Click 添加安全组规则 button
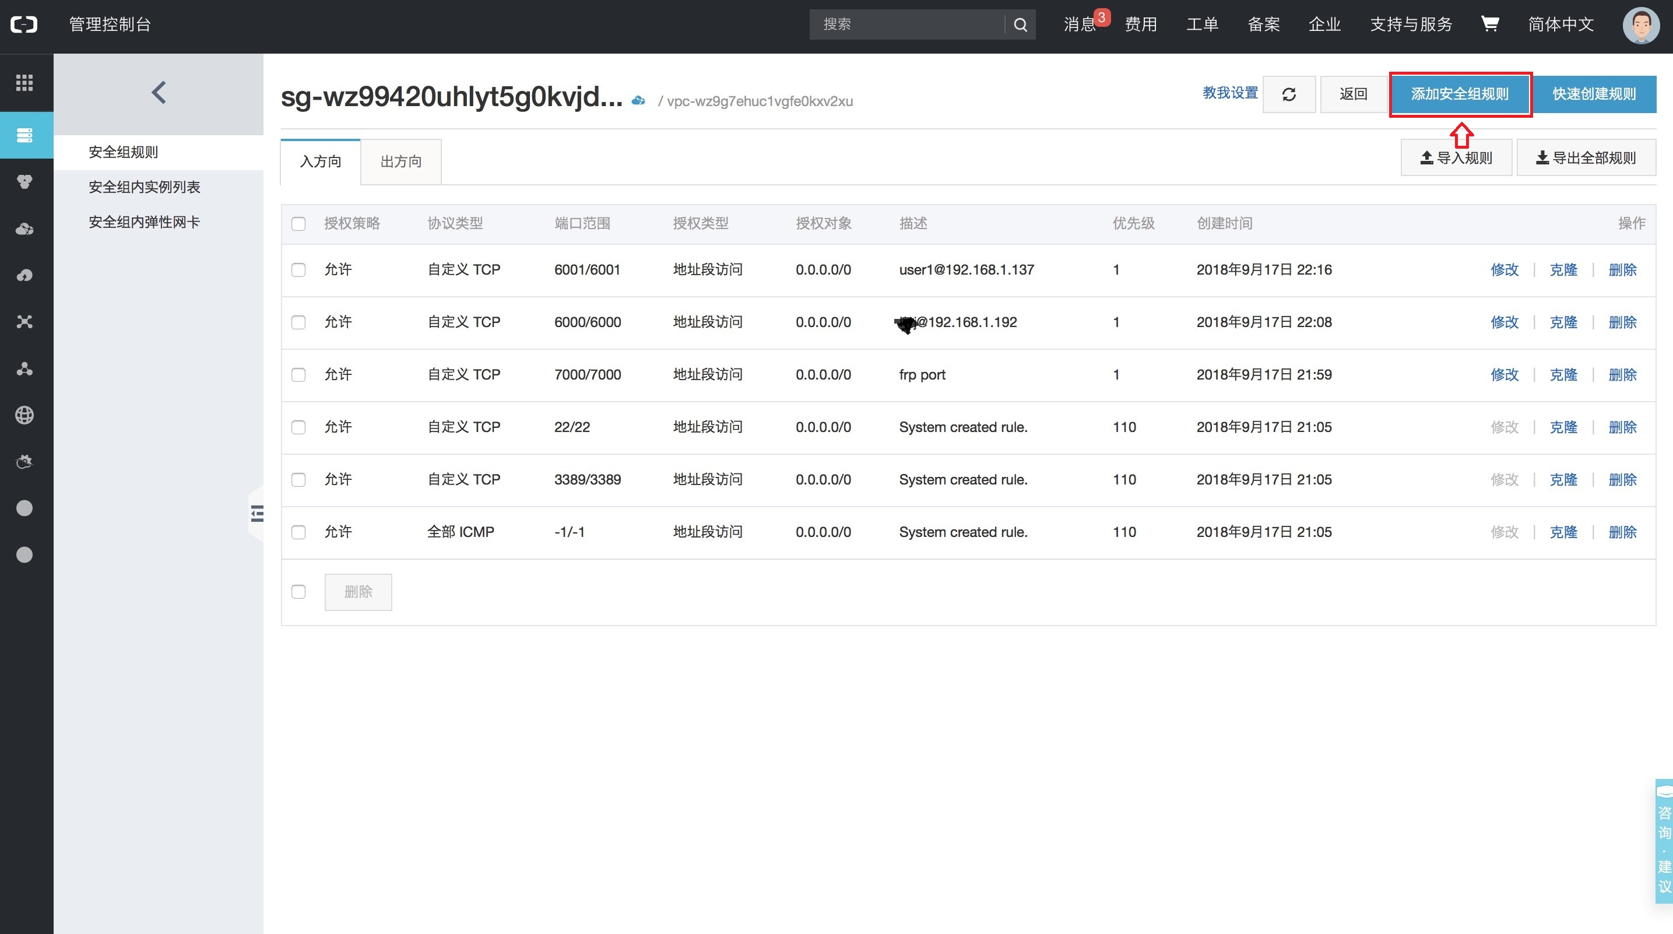The width and height of the screenshot is (1673, 934). coord(1459,94)
